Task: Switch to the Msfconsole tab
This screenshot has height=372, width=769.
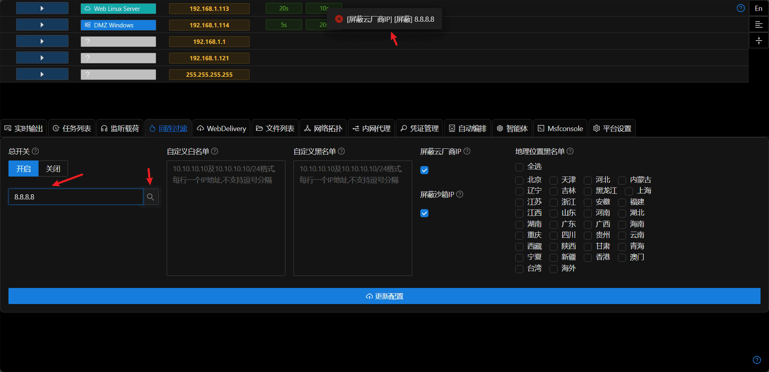Action: (560, 128)
